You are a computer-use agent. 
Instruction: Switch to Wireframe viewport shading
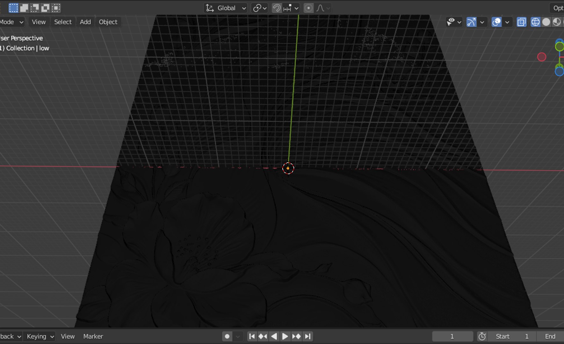pyautogui.click(x=535, y=22)
